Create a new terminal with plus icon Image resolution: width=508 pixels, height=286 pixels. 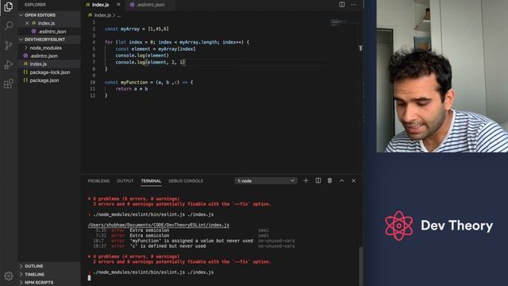pos(306,180)
